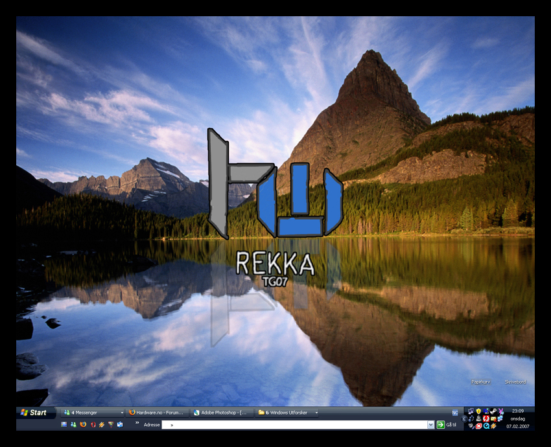Click the Show Desktop quick launch icon

click(64, 424)
